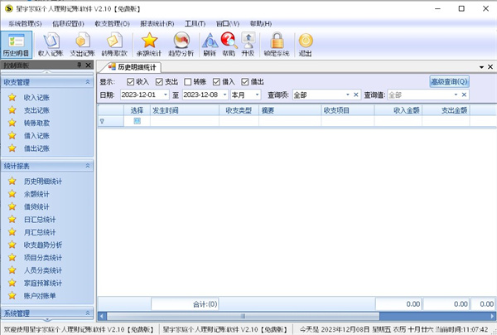Image resolution: width=497 pixels, height=335 pixels.
Task: Click the 退出 exit icon
Action: (306, 44)
